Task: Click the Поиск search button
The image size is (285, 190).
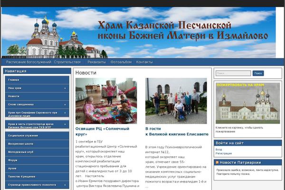Action: point(258,73)
